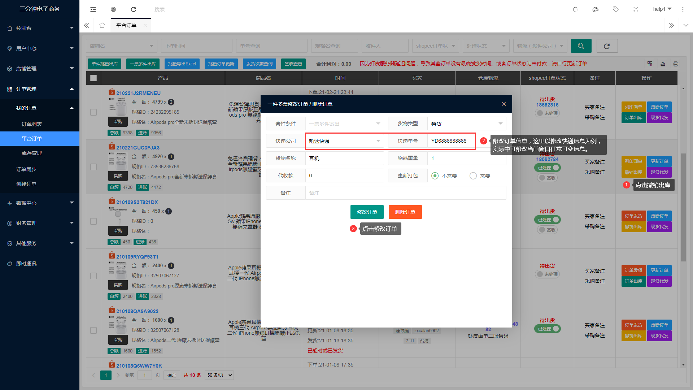Viewport: 693px width, 390px height.
Task: Click the refresh icon in top bar
Action: 134,9
